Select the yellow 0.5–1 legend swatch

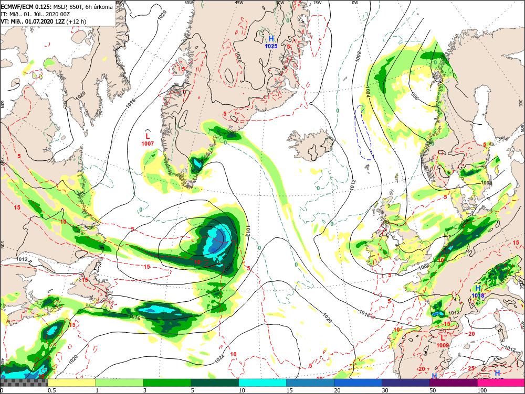click(x=71, y=382)
